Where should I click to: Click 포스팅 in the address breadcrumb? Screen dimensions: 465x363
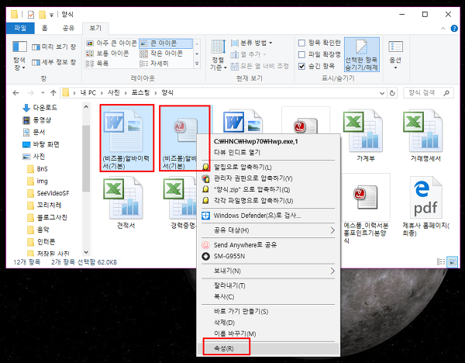pyautogui.click(x=140, y=92)
